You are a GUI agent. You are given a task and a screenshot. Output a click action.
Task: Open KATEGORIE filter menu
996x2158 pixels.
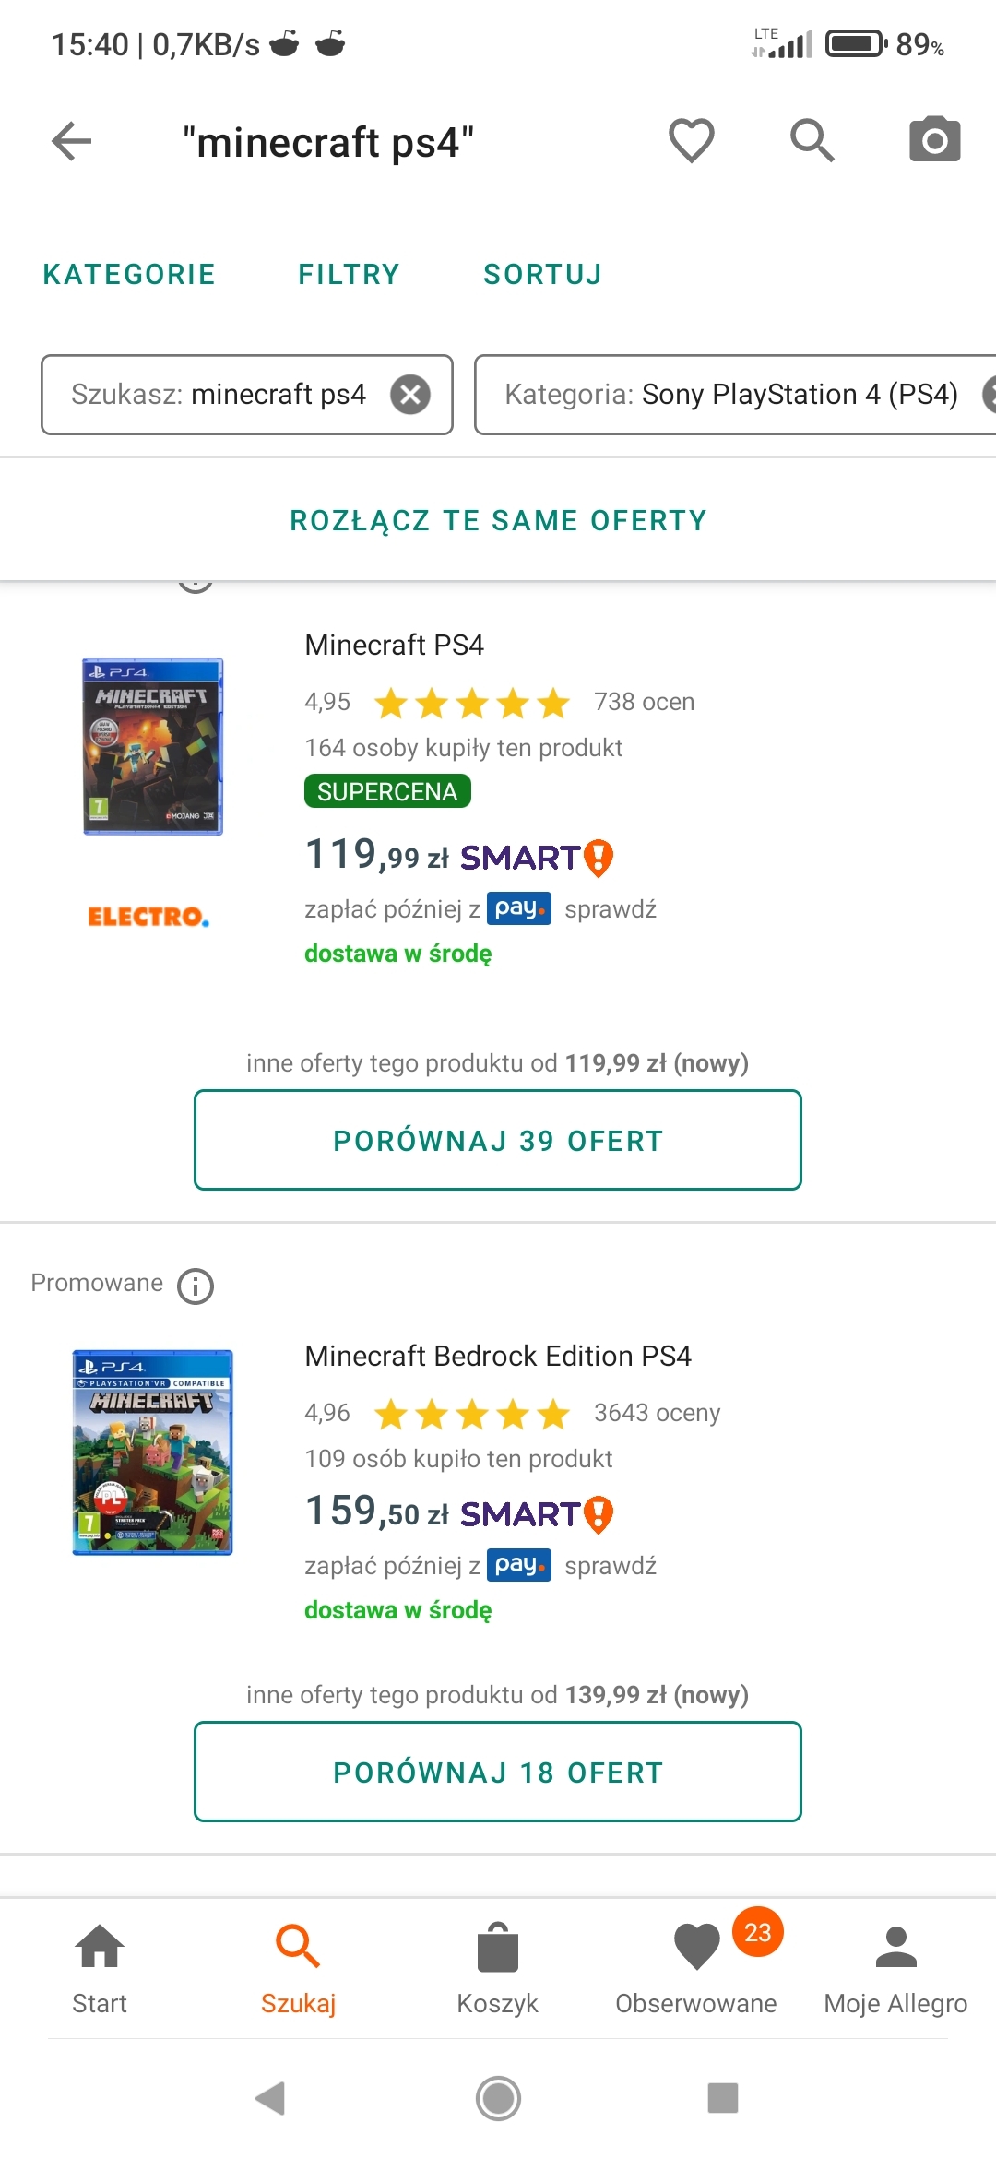[x=129, y=275]
